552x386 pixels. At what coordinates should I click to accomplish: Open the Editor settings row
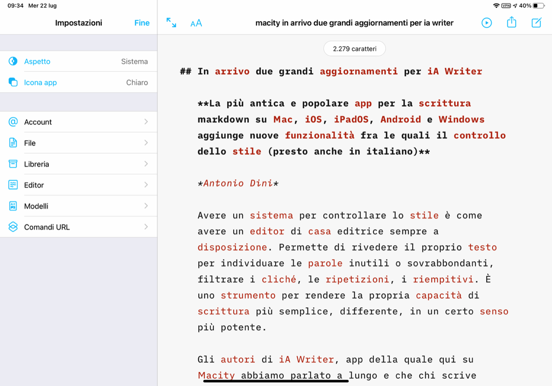tap(78, 185)
